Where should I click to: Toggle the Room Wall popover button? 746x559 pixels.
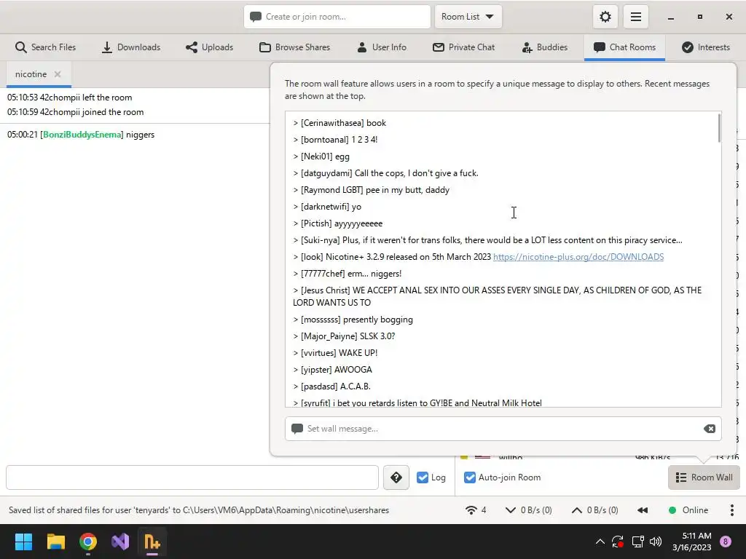click(704, 477)
